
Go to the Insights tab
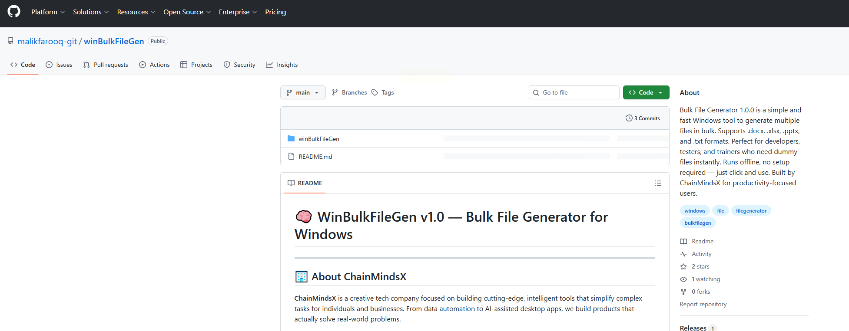pos(282,65)
